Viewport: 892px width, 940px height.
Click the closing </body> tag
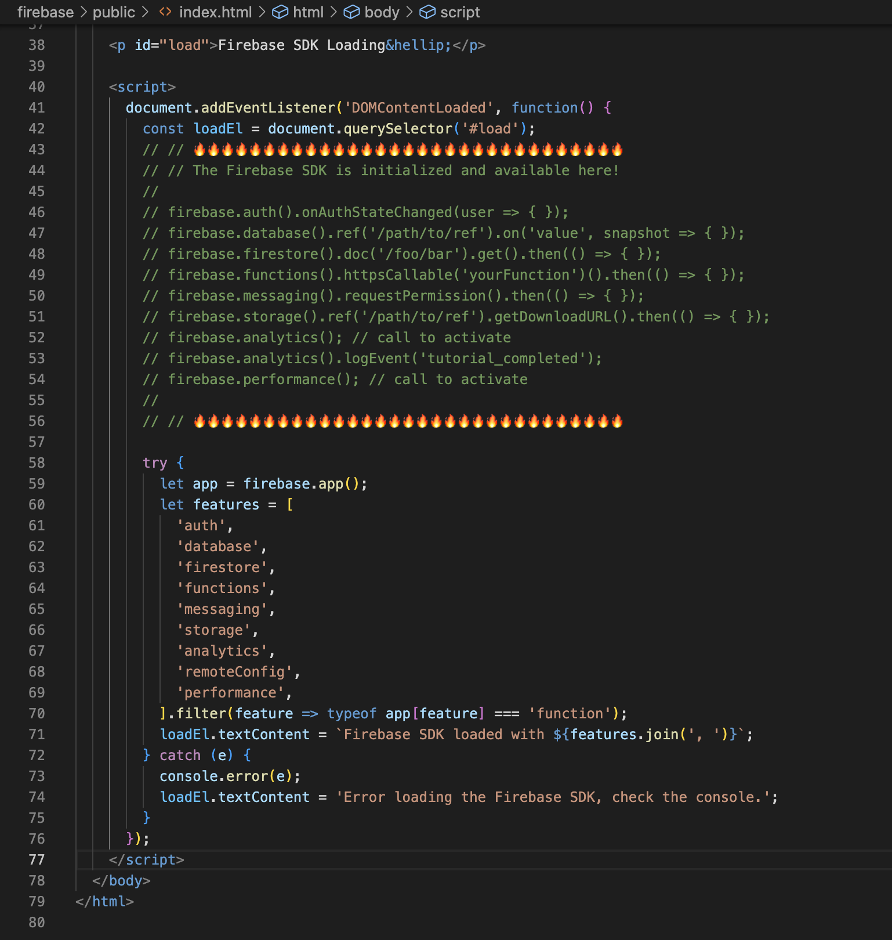[x=121, y=881]
